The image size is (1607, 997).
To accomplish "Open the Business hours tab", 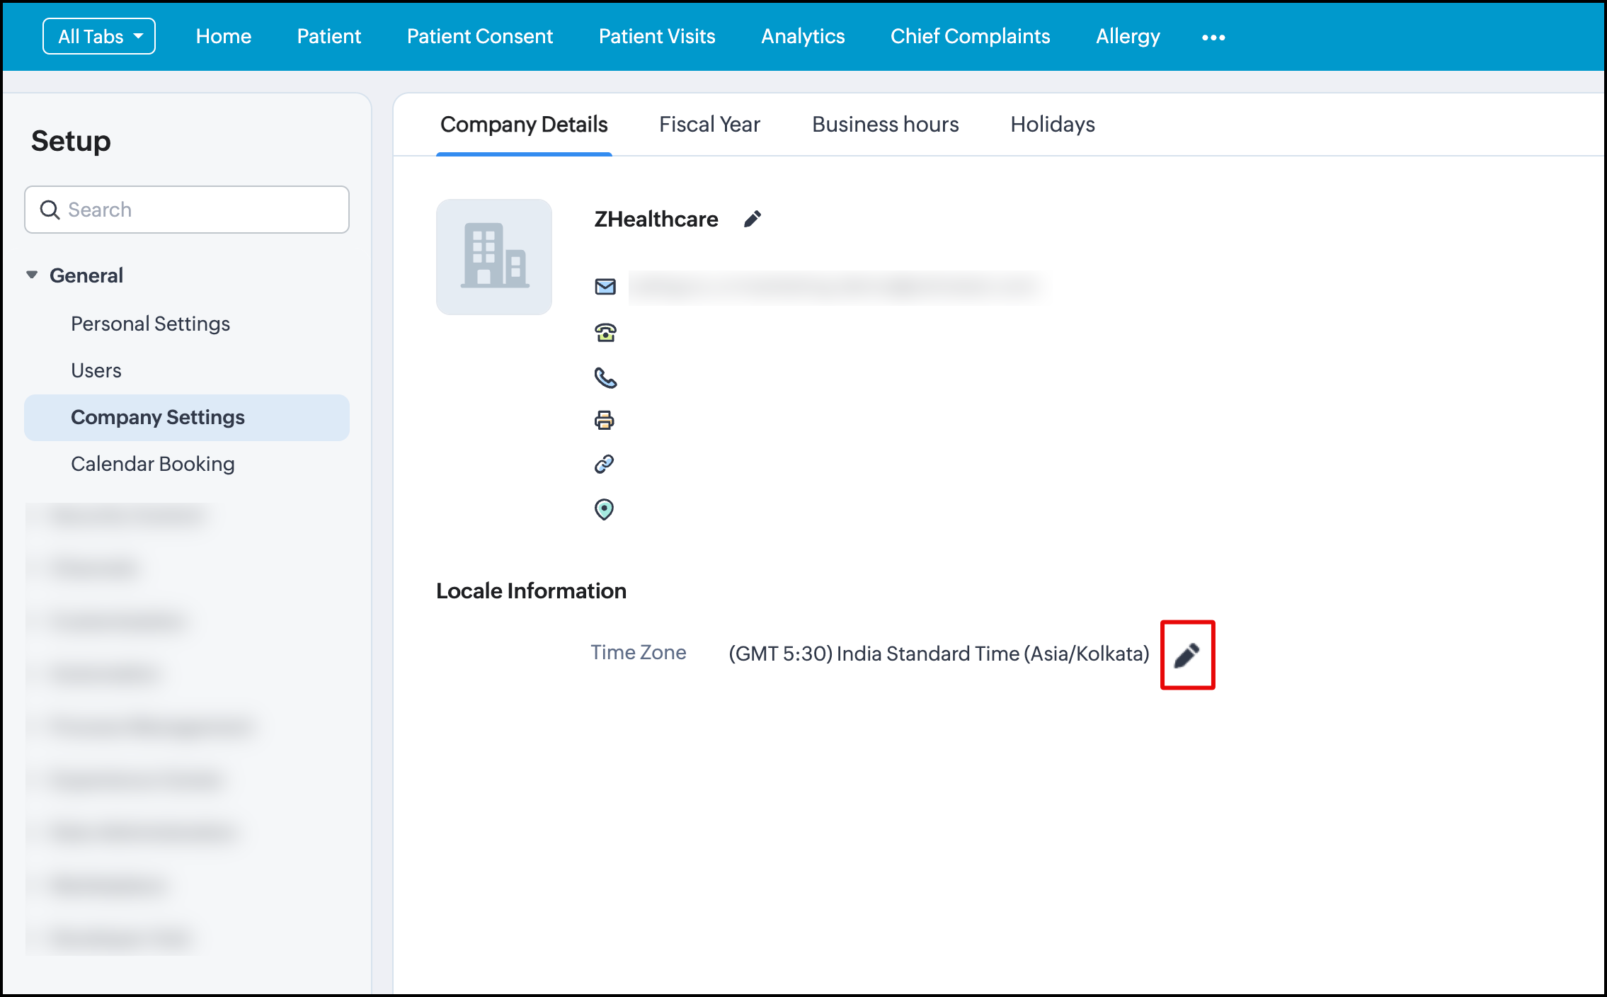I will coord(885,125).
